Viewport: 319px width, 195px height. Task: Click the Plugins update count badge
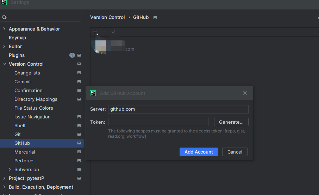[72, 55]
